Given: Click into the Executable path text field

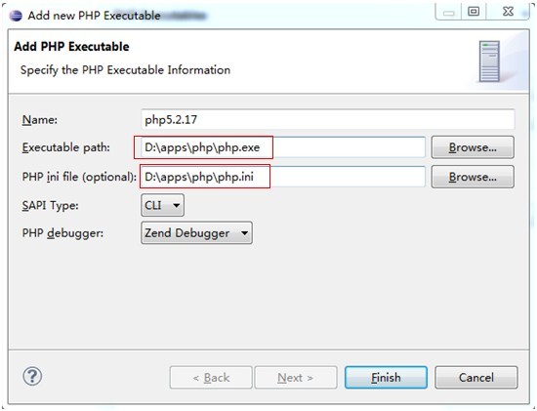Looking at the screenshot, I should [283, 147].
